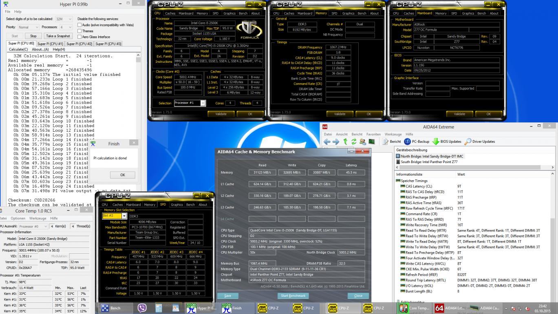The width and height of the screenshot is (558, 314).
Task: Click AIDA64 Extreme taskbar item
Action: (x=449, y=308)
